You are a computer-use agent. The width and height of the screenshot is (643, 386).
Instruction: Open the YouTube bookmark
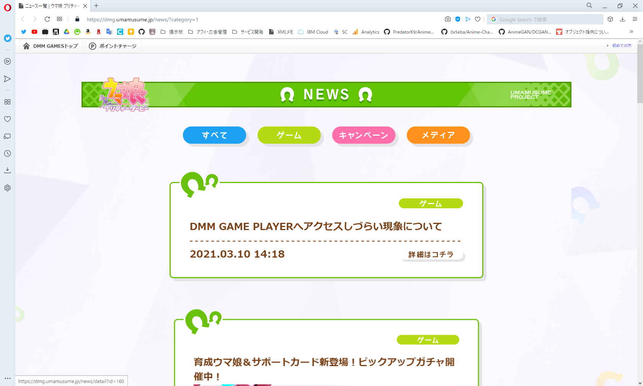point(34,32)
